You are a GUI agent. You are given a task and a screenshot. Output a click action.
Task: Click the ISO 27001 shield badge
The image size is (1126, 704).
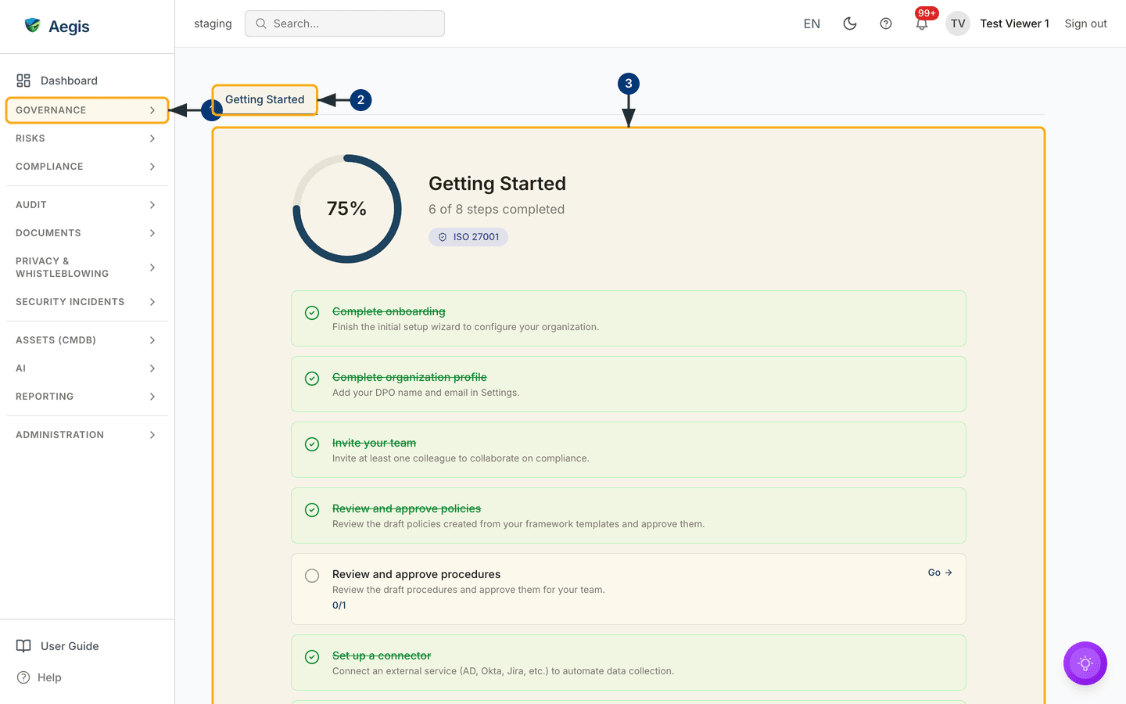point(468,237)
